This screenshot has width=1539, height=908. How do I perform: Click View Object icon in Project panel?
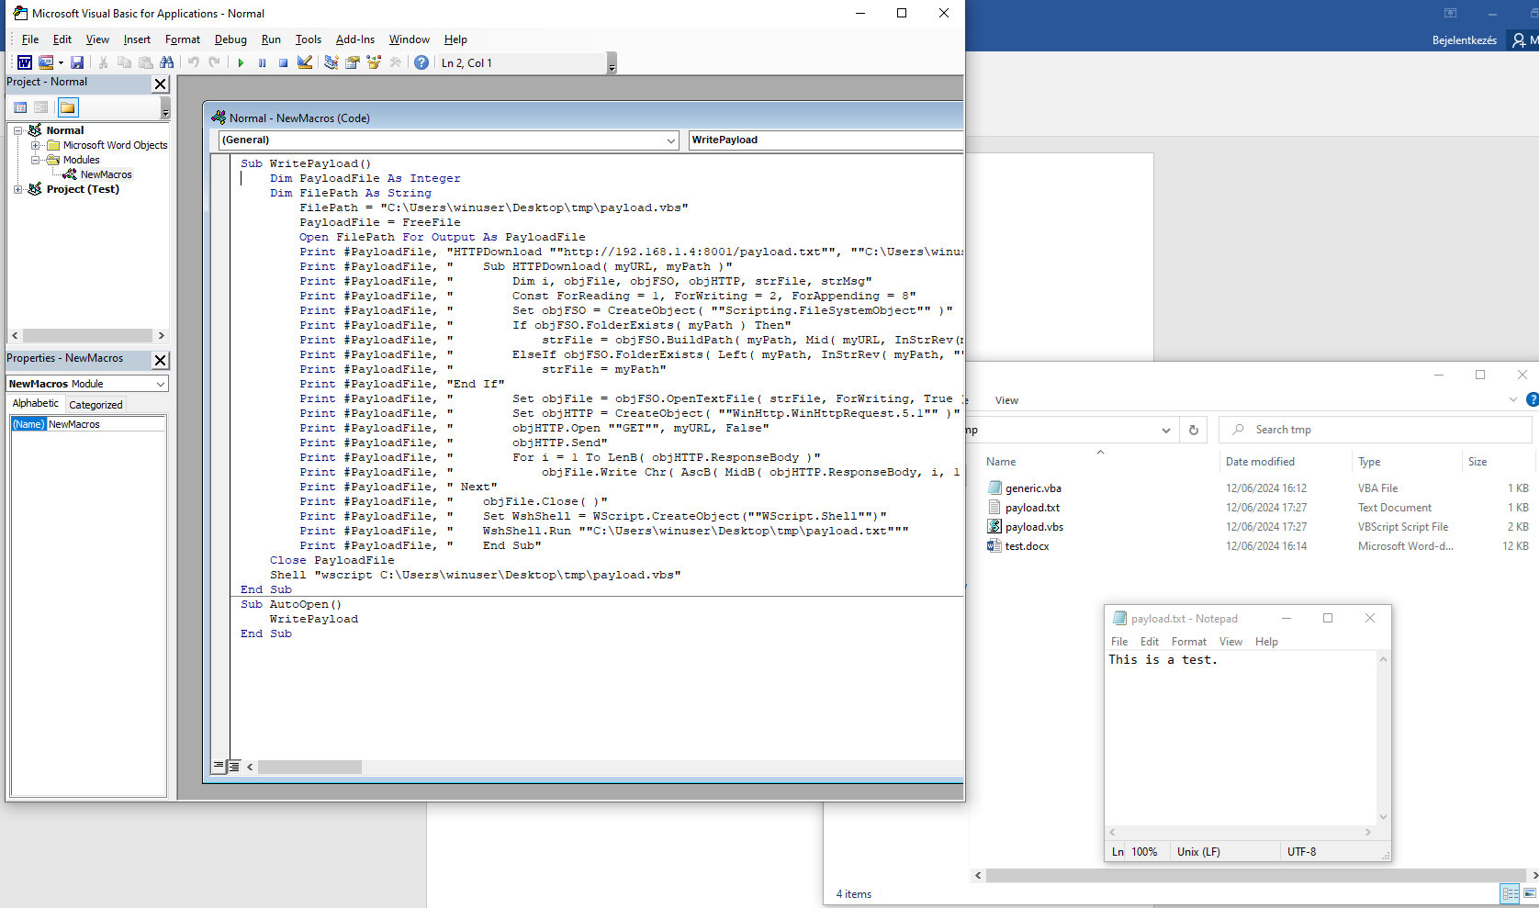pos(40,107)
